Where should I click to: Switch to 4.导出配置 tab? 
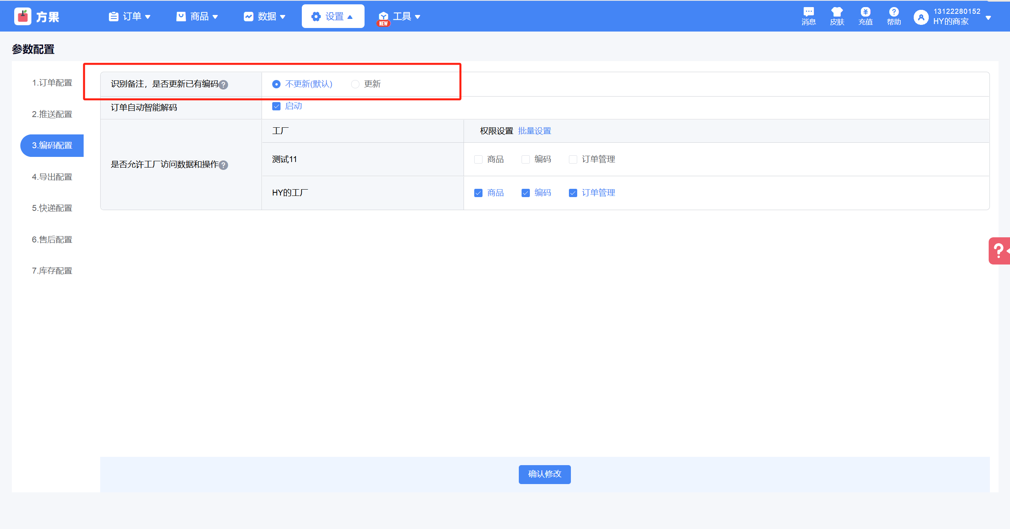point(52,177)
